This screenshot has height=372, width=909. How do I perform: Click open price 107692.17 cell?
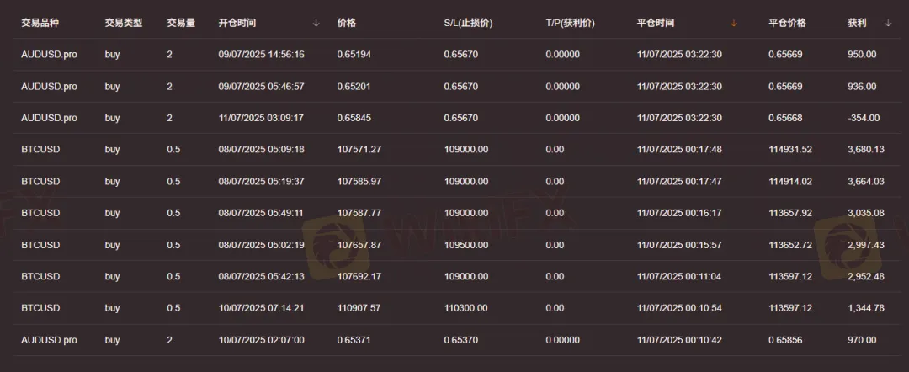pos(359,276)
